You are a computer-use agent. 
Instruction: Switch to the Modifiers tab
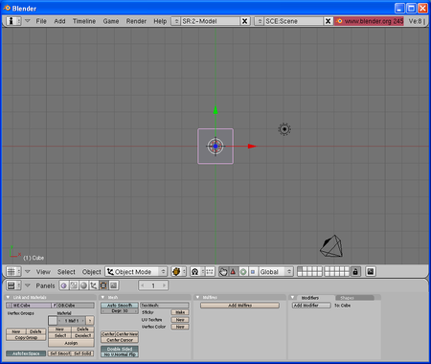[x=310, y=298]
